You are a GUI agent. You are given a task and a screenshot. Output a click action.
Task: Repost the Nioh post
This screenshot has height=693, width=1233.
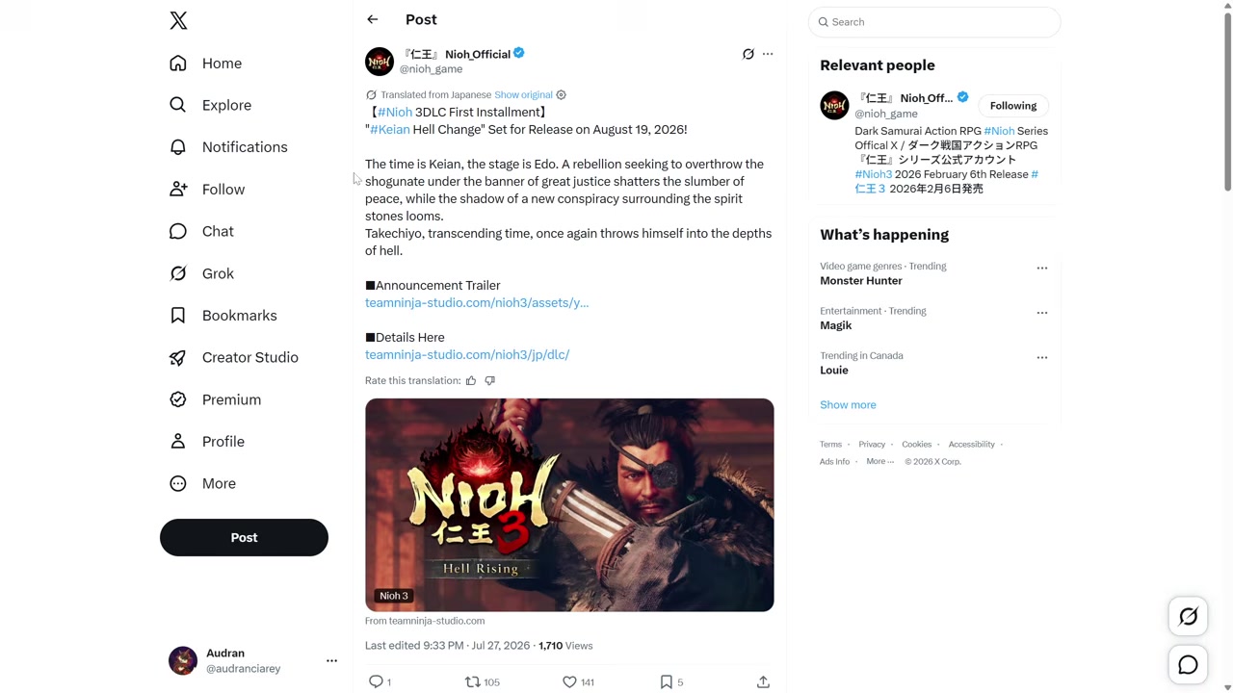[x=482, y=681]
